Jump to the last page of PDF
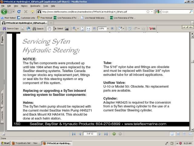194x146 pixels. pyautogui.click(x=106, y=134)
